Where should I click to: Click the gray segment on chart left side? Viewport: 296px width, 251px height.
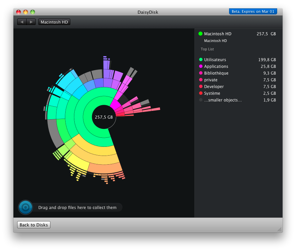click(54, 133)
